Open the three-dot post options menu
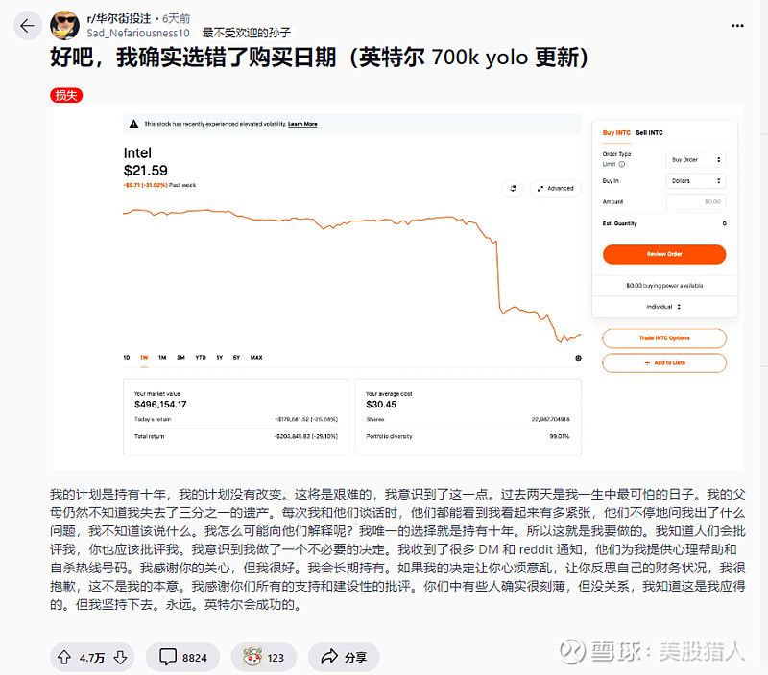This screenshot has width=768, height=675. tap(737, 26)
